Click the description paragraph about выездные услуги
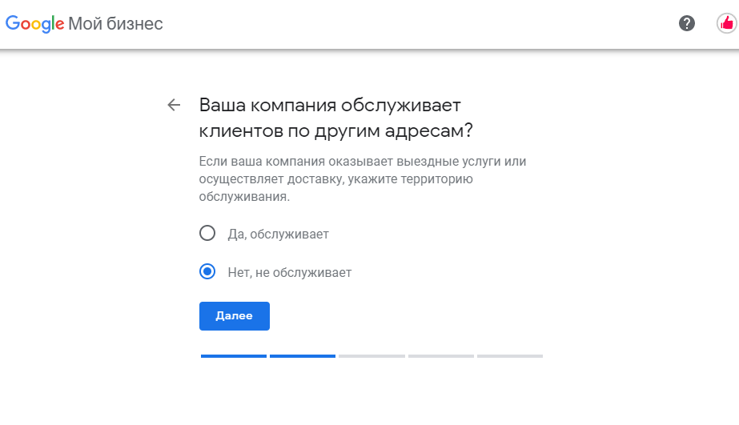 [x=363, y=179]
